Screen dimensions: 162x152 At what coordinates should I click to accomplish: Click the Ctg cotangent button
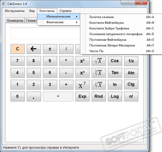(131, 85)
